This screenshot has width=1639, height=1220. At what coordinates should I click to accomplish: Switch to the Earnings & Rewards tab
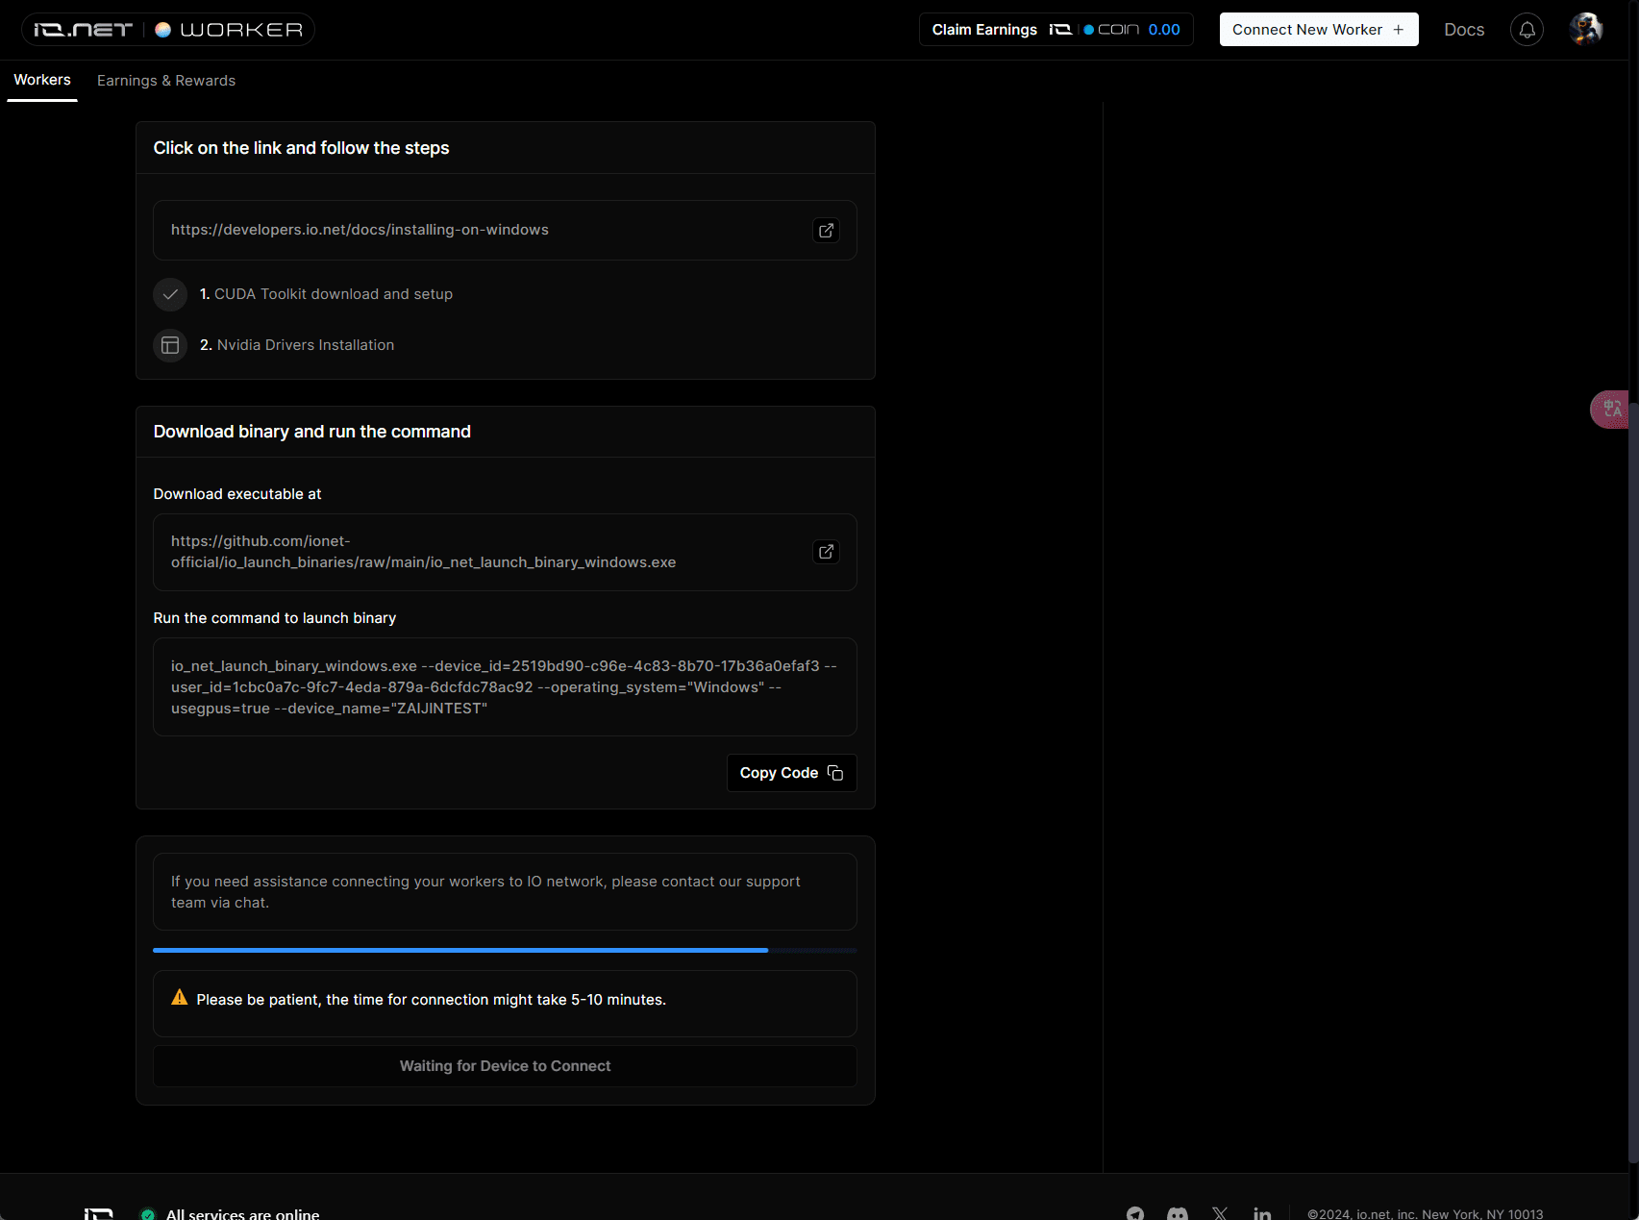pyautogui.click(x=166, y=81)
